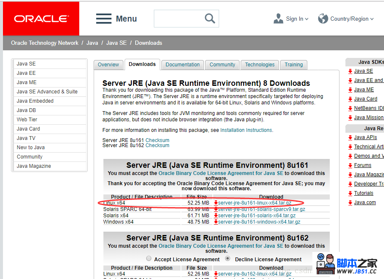Viewport: 384px width, 279px height.
Task: Click Tutorials link in right panel
Action: tap(364, 193)
